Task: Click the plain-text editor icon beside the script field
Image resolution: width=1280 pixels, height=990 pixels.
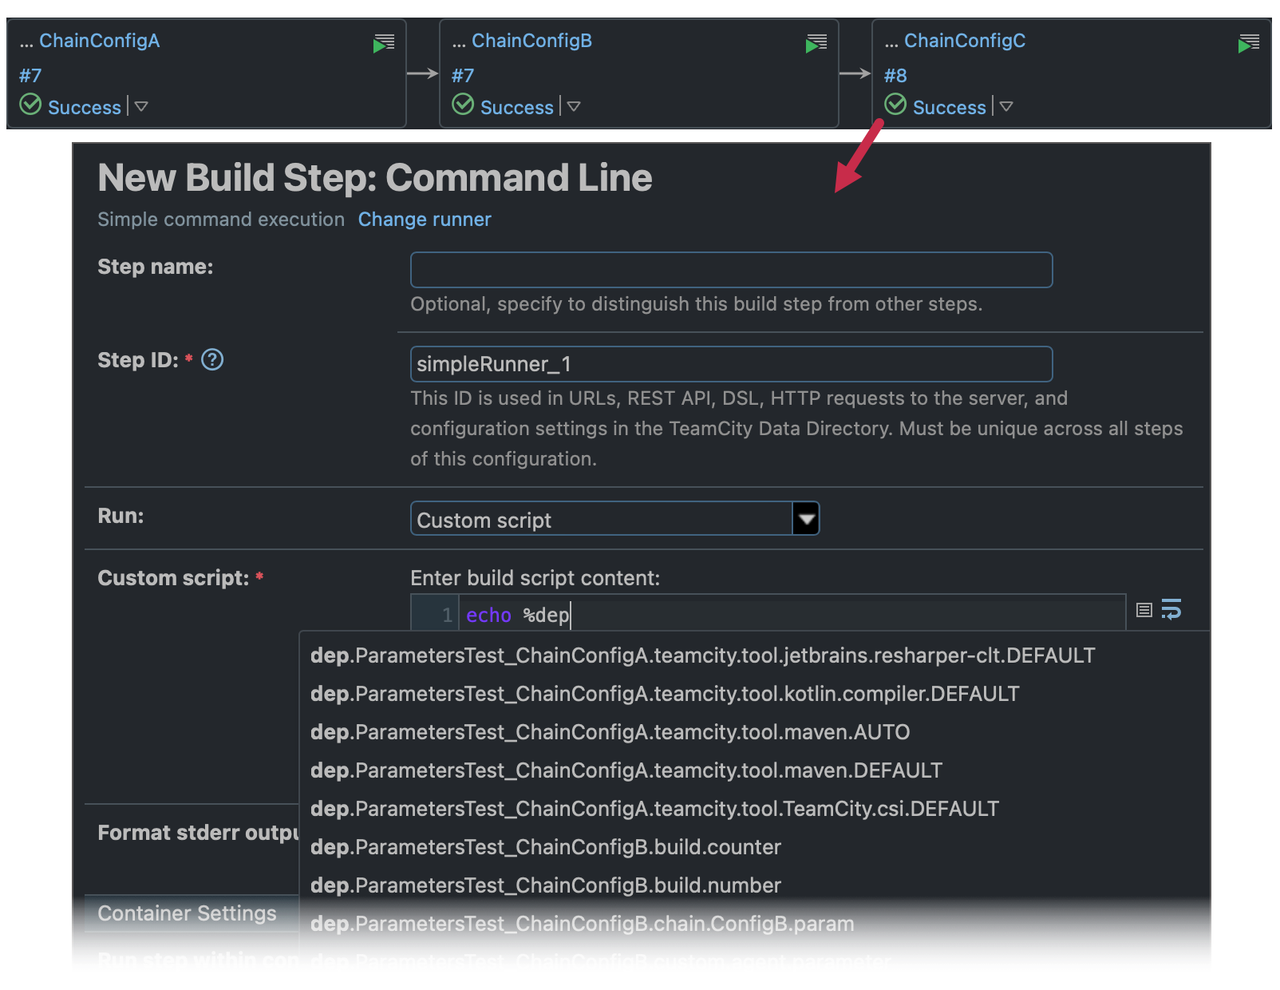Action: click(x=1144, y=609)
